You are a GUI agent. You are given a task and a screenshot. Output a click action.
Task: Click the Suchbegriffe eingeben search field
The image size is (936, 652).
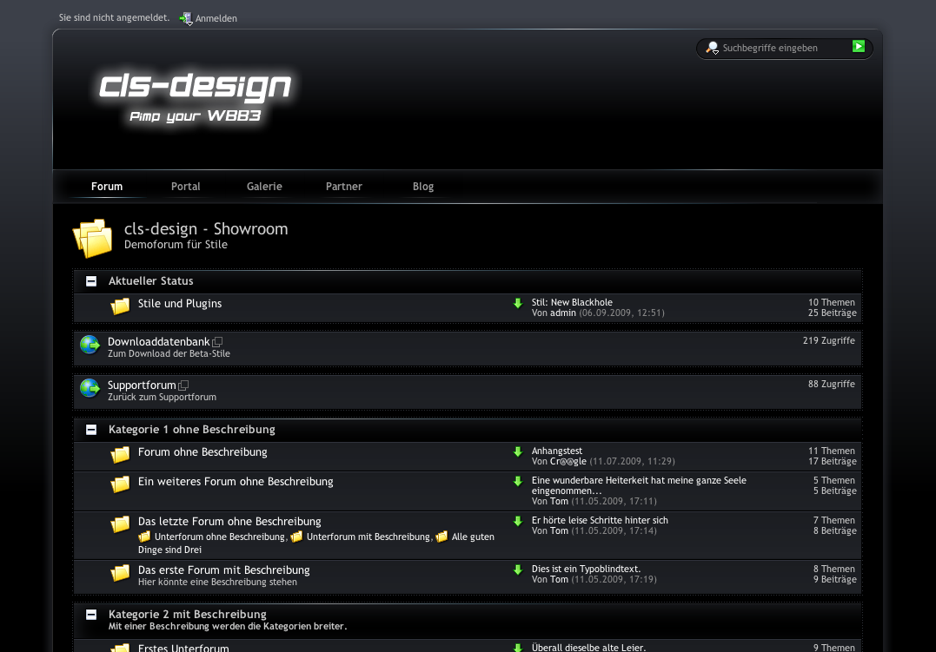[782, 49]
